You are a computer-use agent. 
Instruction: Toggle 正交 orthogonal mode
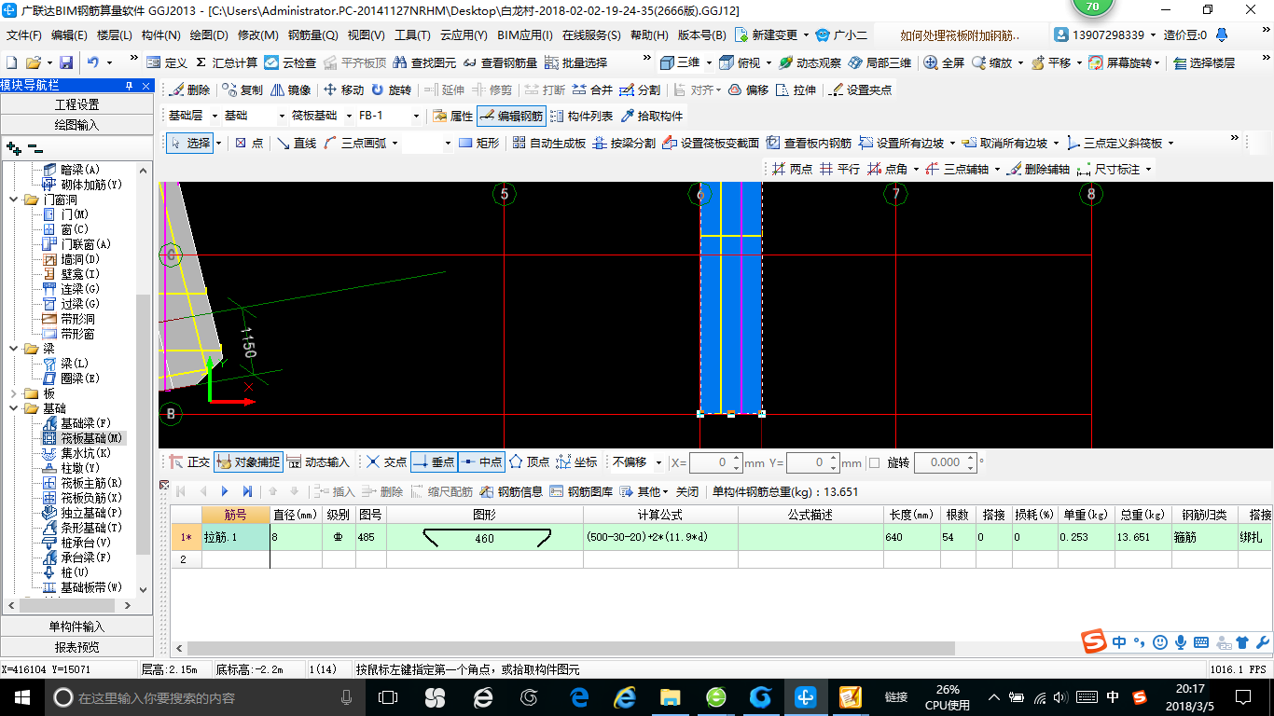pyautogui.click(x=190, y=461)
